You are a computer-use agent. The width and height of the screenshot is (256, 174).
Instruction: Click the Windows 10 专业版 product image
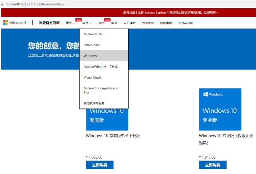(220, 109)
